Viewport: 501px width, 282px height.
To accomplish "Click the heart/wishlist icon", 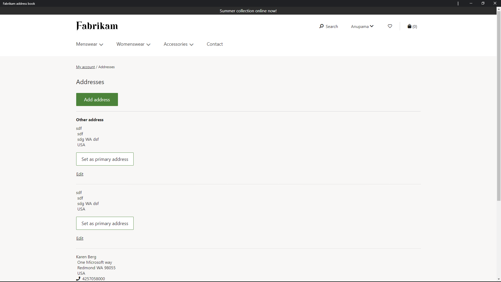I will click(390, 26).
